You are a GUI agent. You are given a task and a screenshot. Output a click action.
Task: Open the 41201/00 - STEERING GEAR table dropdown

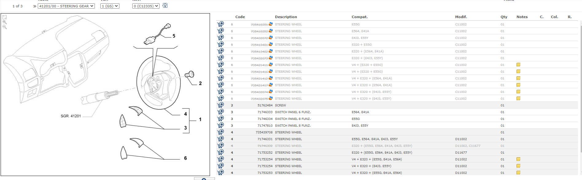pyautogui.click(x=66, y=6)
